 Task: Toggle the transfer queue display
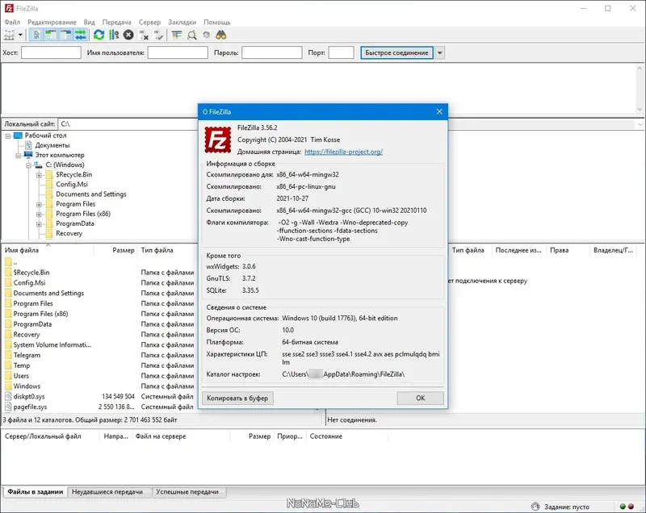pyautogui.click(x=81, y=35)
